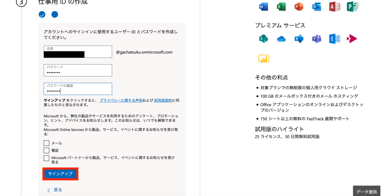Image resolution: width=392 pixels, height=196 pixels.
Task: Click the second blue step circle
Action: pyautogui.click(x=55, y=14)
